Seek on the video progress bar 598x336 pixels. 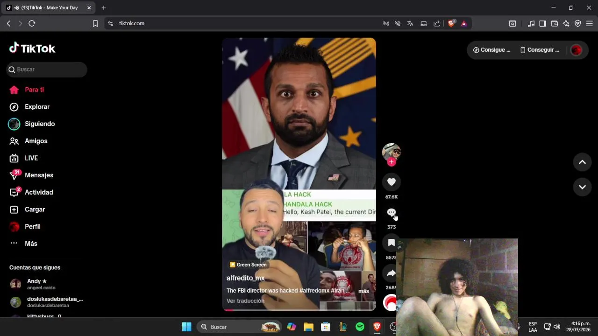[299, 310]
